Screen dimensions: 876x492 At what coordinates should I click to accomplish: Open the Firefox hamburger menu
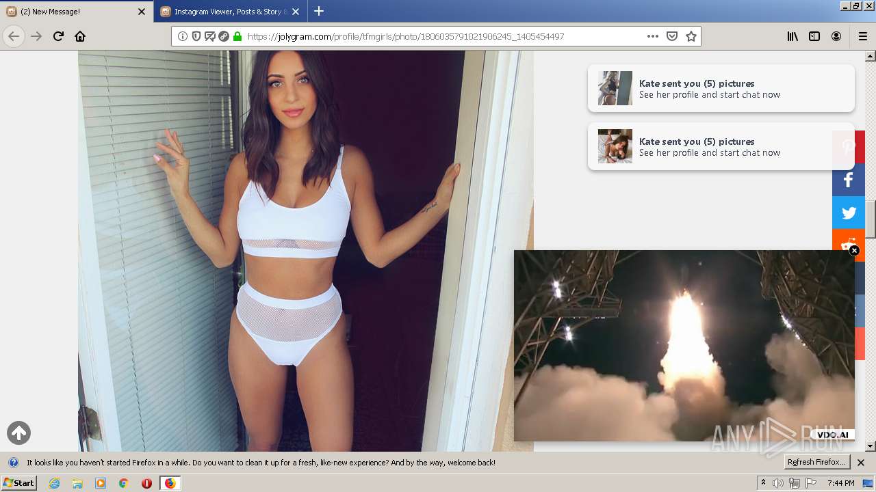(862, 36)
